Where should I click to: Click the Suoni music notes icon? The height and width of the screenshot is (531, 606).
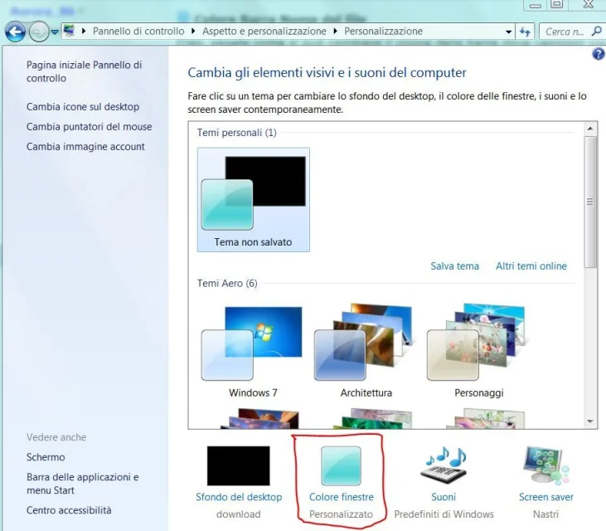(x=444, y=465)
